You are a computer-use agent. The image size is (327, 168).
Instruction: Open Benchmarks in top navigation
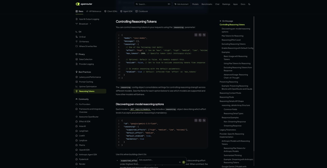207,4
